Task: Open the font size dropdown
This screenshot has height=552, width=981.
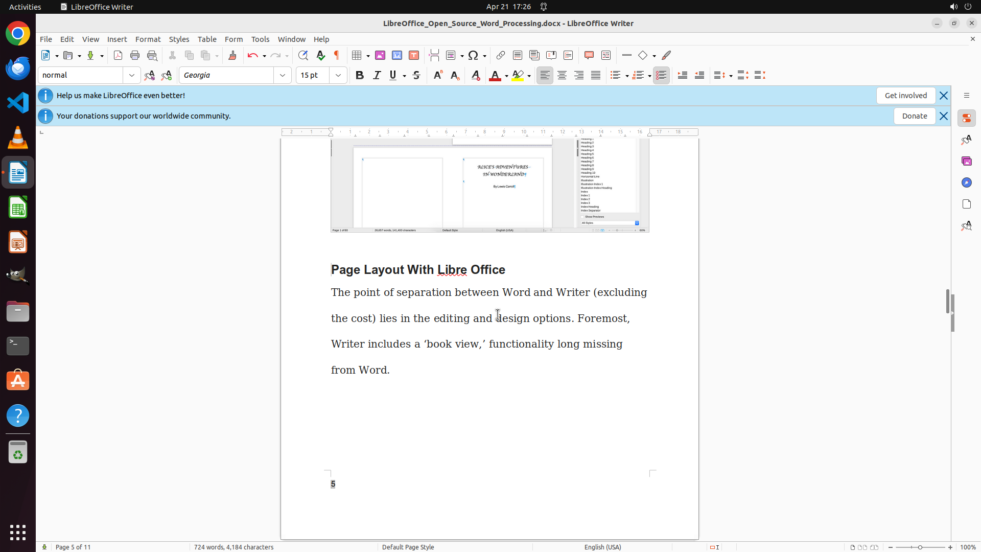Action: click(x=338, y=75)
